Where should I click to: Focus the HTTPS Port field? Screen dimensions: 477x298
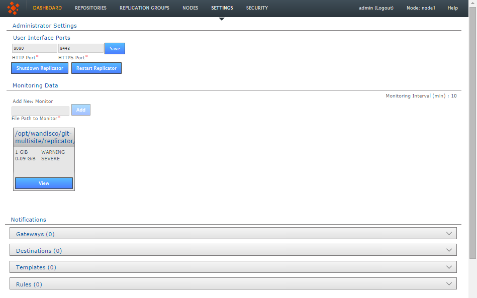(80, 48)
